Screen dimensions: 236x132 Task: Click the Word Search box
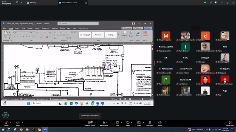click(x=78, y=23)
